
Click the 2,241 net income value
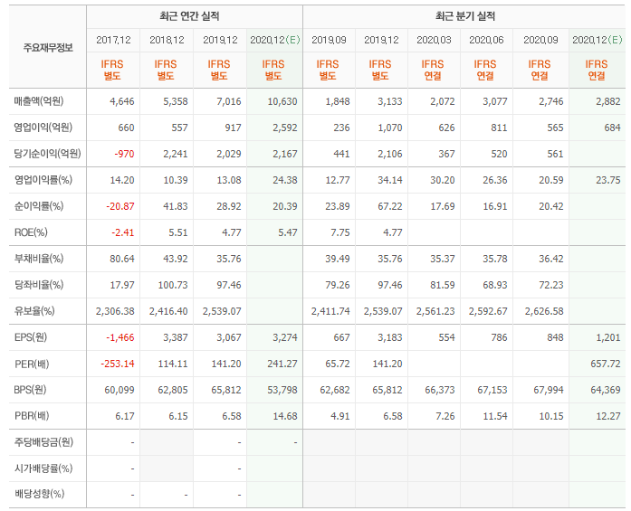coord(176,154)
